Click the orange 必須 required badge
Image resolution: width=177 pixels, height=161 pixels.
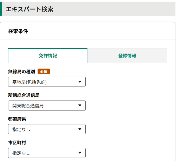pyautogui.click(x=43, y=71)
